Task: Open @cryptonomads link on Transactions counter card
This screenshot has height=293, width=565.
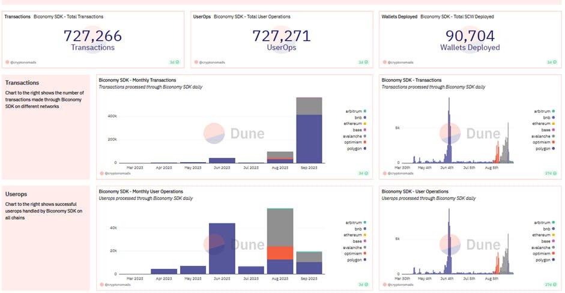Action: coord(23,62)
